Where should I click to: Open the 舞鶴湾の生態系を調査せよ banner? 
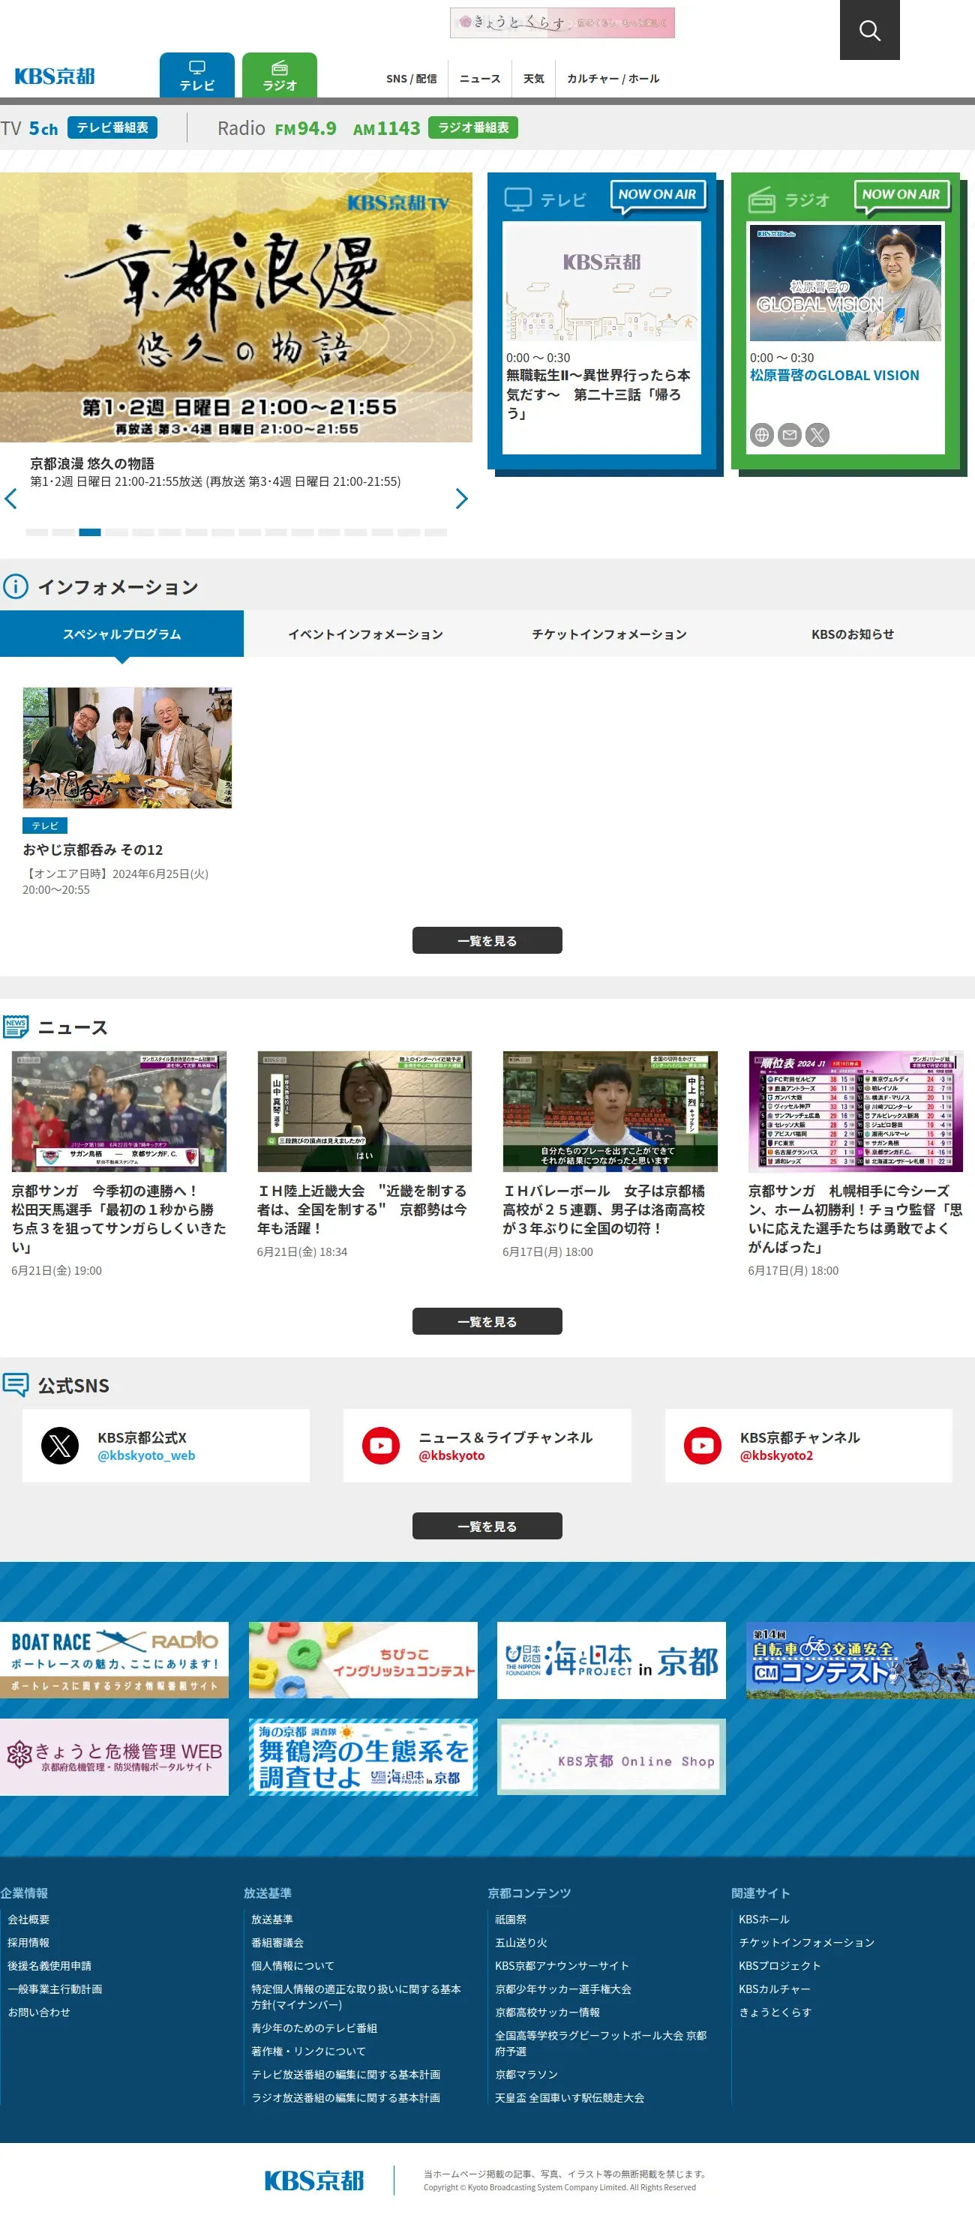point(362,1757)
